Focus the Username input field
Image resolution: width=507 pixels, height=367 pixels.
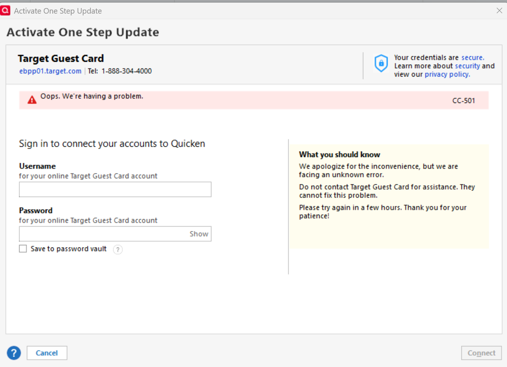[x=115, y=189]
